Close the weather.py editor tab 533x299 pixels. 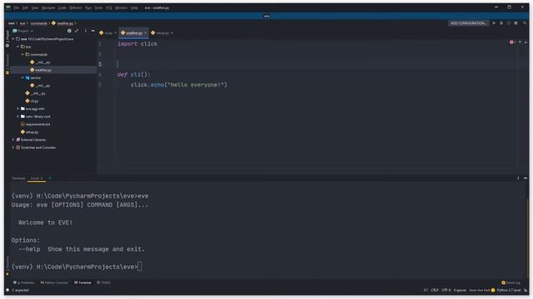point(146,33)
